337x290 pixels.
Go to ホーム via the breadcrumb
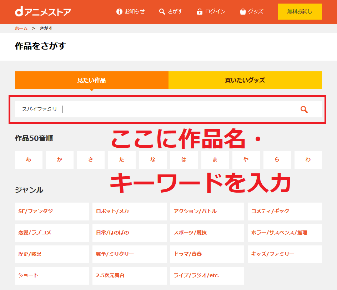click(x=21, y=29)
